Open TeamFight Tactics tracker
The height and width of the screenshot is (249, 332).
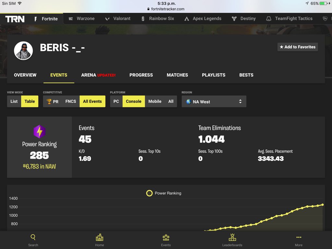pyautogui.click(x=289, y=18)
